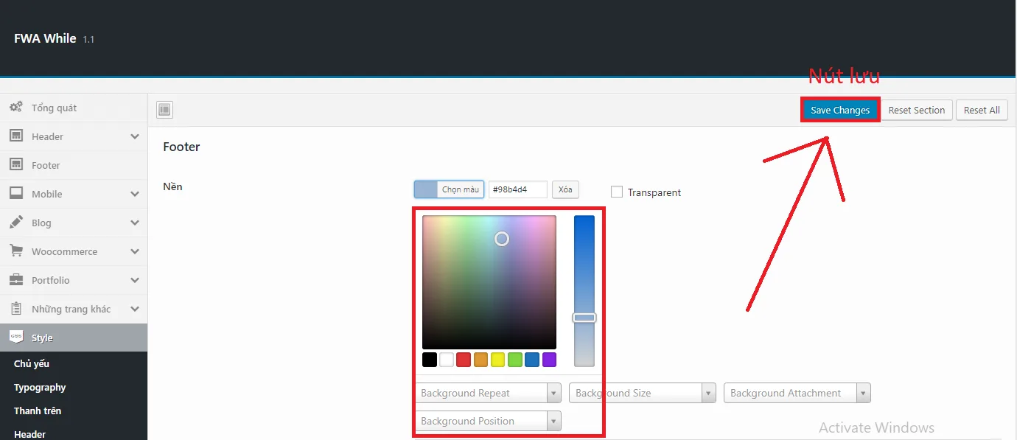The width and height of the screenshot is (1017, 440).
Task: Expand the Header menu chevron
Action: [135, 136]
